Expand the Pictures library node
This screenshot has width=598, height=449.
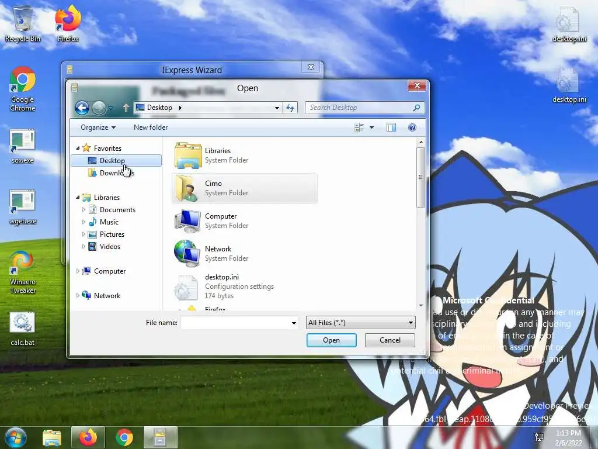pyautogui.click(x=84, y=234)
